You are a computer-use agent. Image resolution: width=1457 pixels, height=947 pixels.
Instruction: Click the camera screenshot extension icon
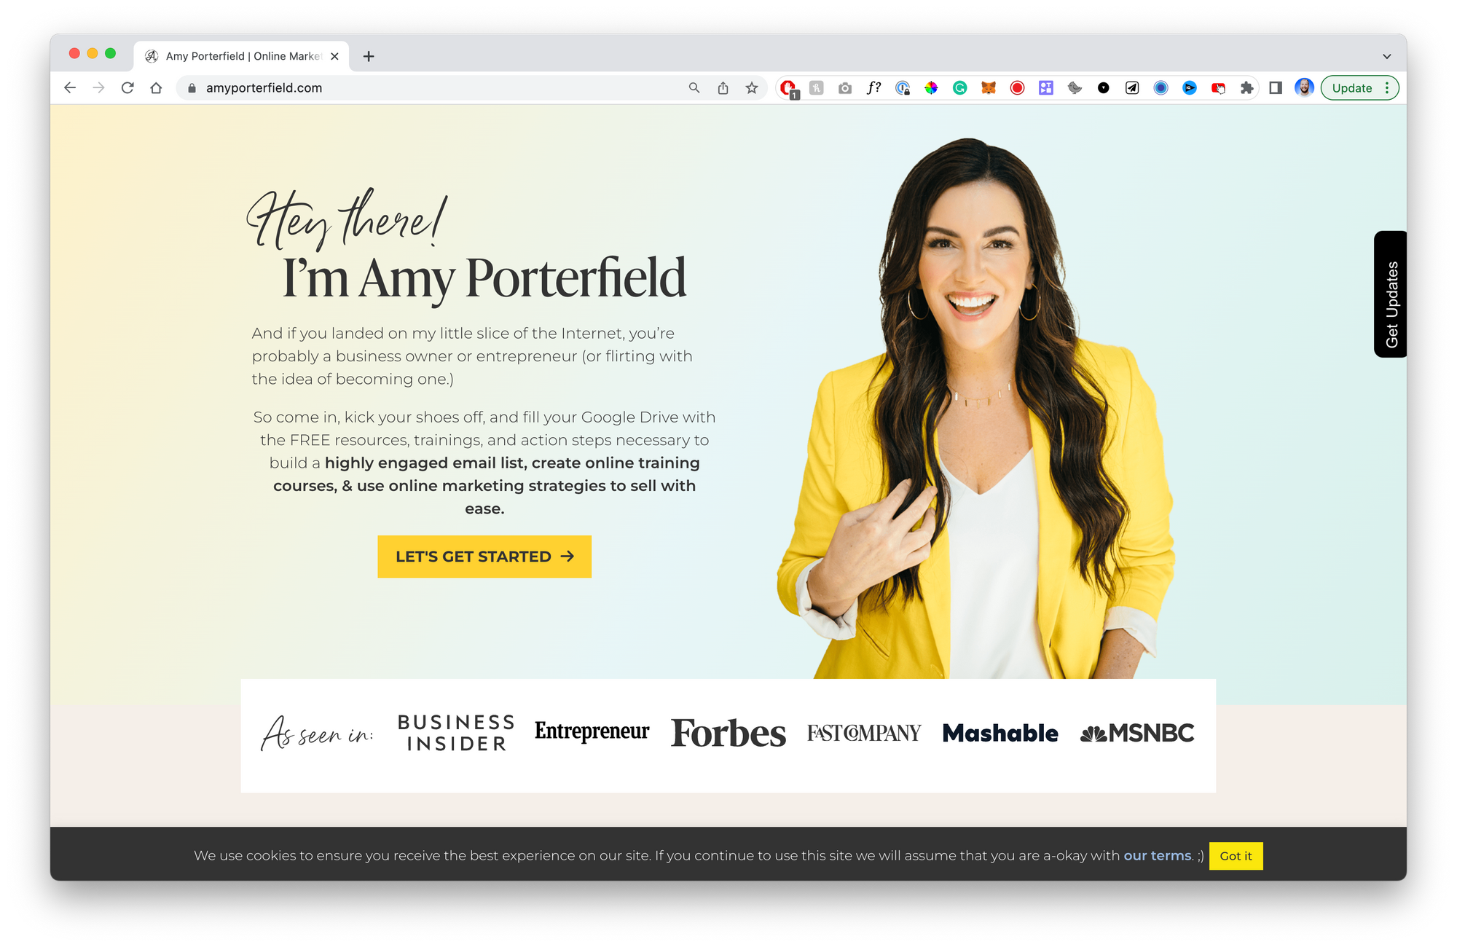845,88
